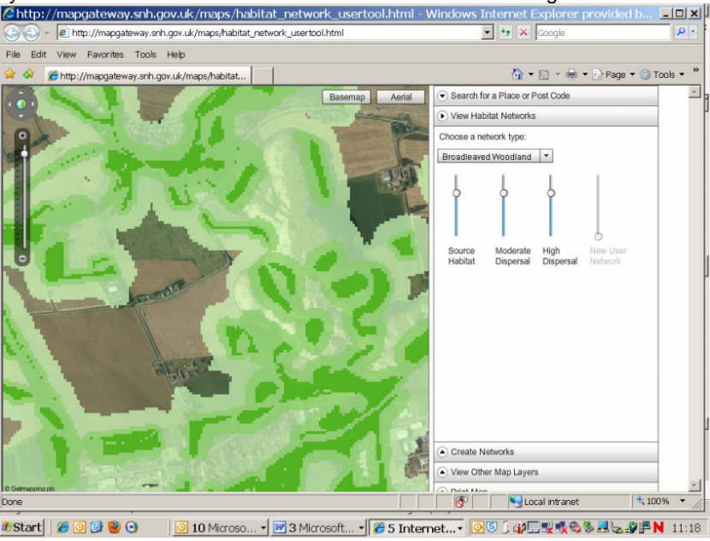The height and width of the screenshot is (541, 710).
Task: Click the 11:18 taskbar clock
Action: click(686, 528)
